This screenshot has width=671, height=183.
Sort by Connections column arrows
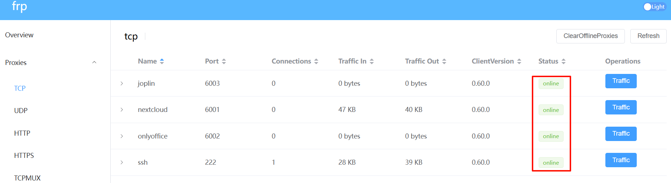[x=316, y=61]
